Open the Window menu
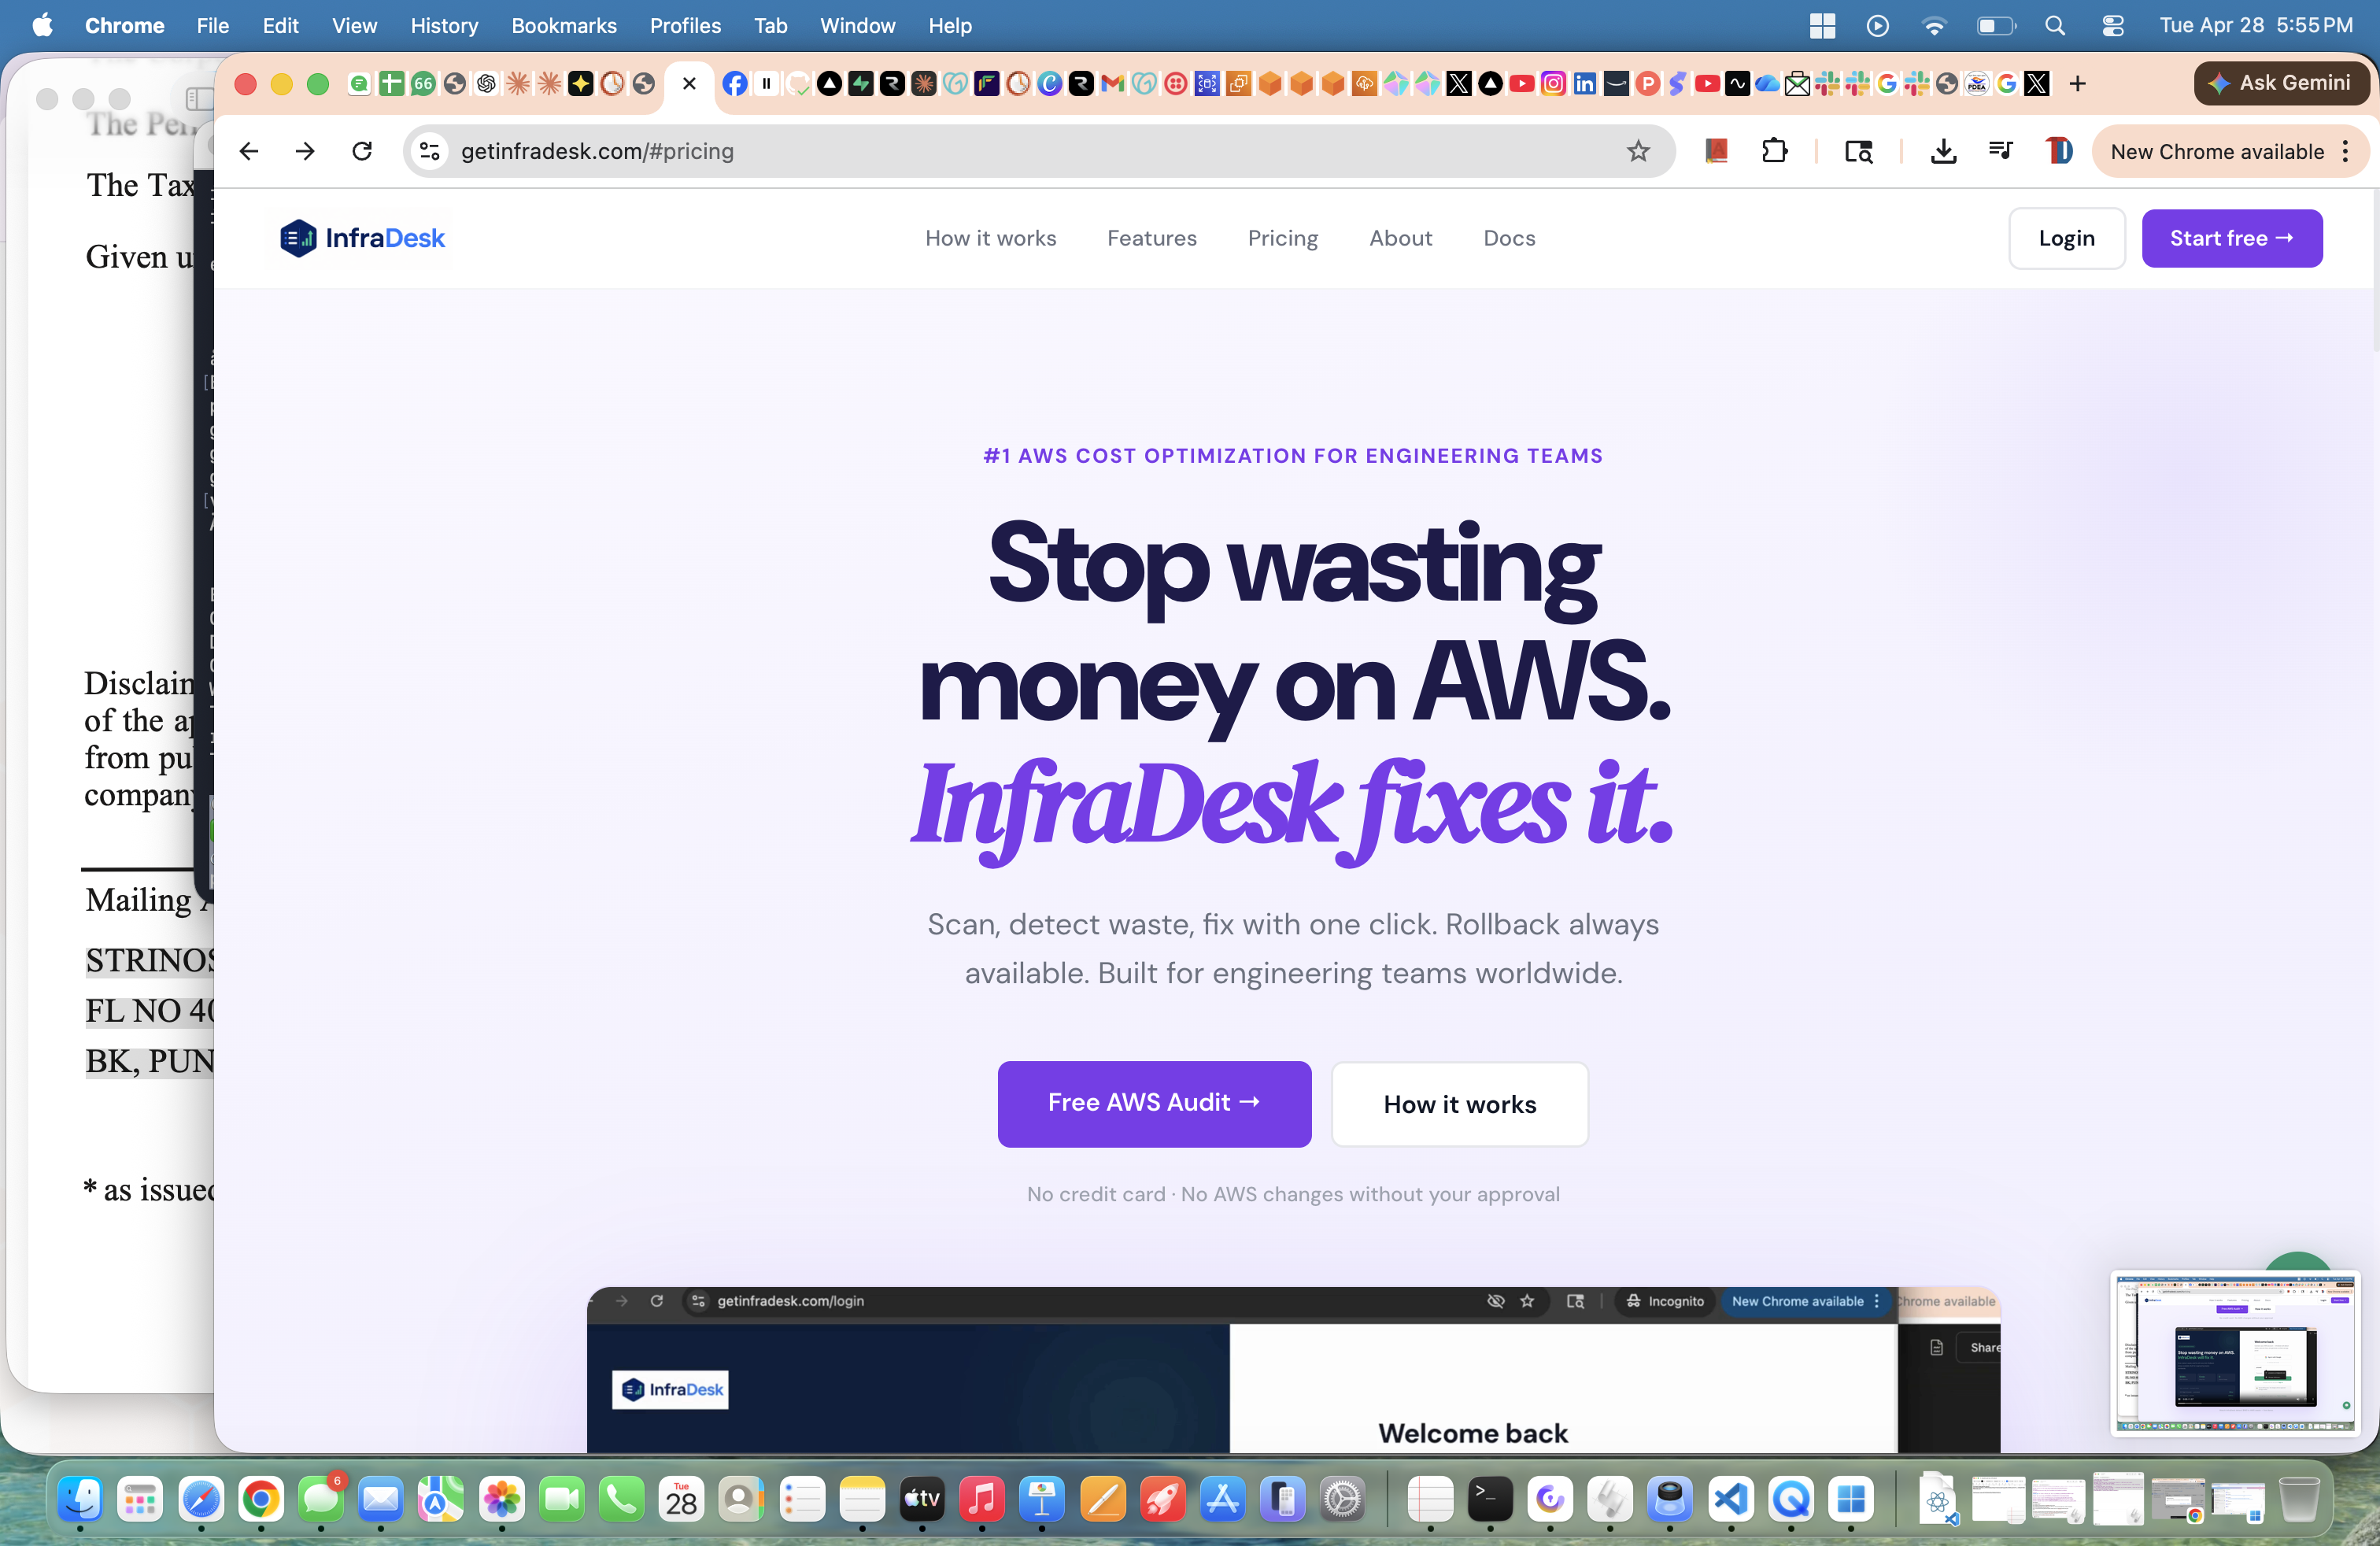This screenshot has height=1546, width=2380. 857,26
